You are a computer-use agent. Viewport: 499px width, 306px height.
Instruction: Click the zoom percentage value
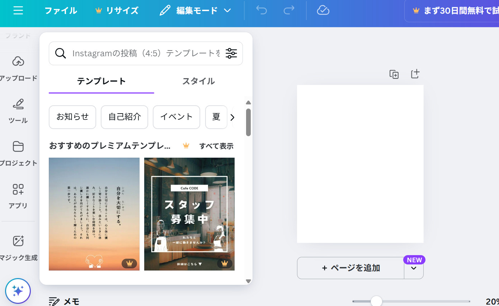point(492,301)
